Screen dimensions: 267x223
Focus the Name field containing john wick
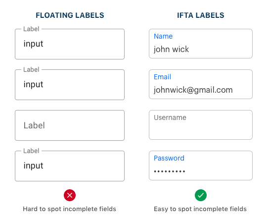click(x=201, y=44)
